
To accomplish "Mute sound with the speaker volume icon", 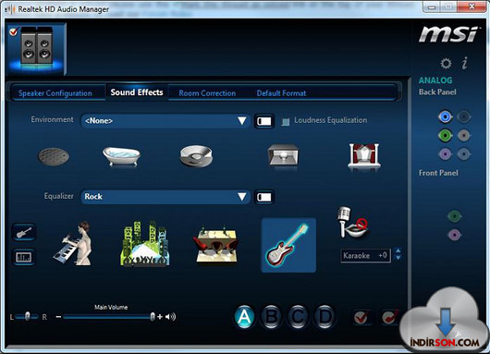I will [171, 317].
